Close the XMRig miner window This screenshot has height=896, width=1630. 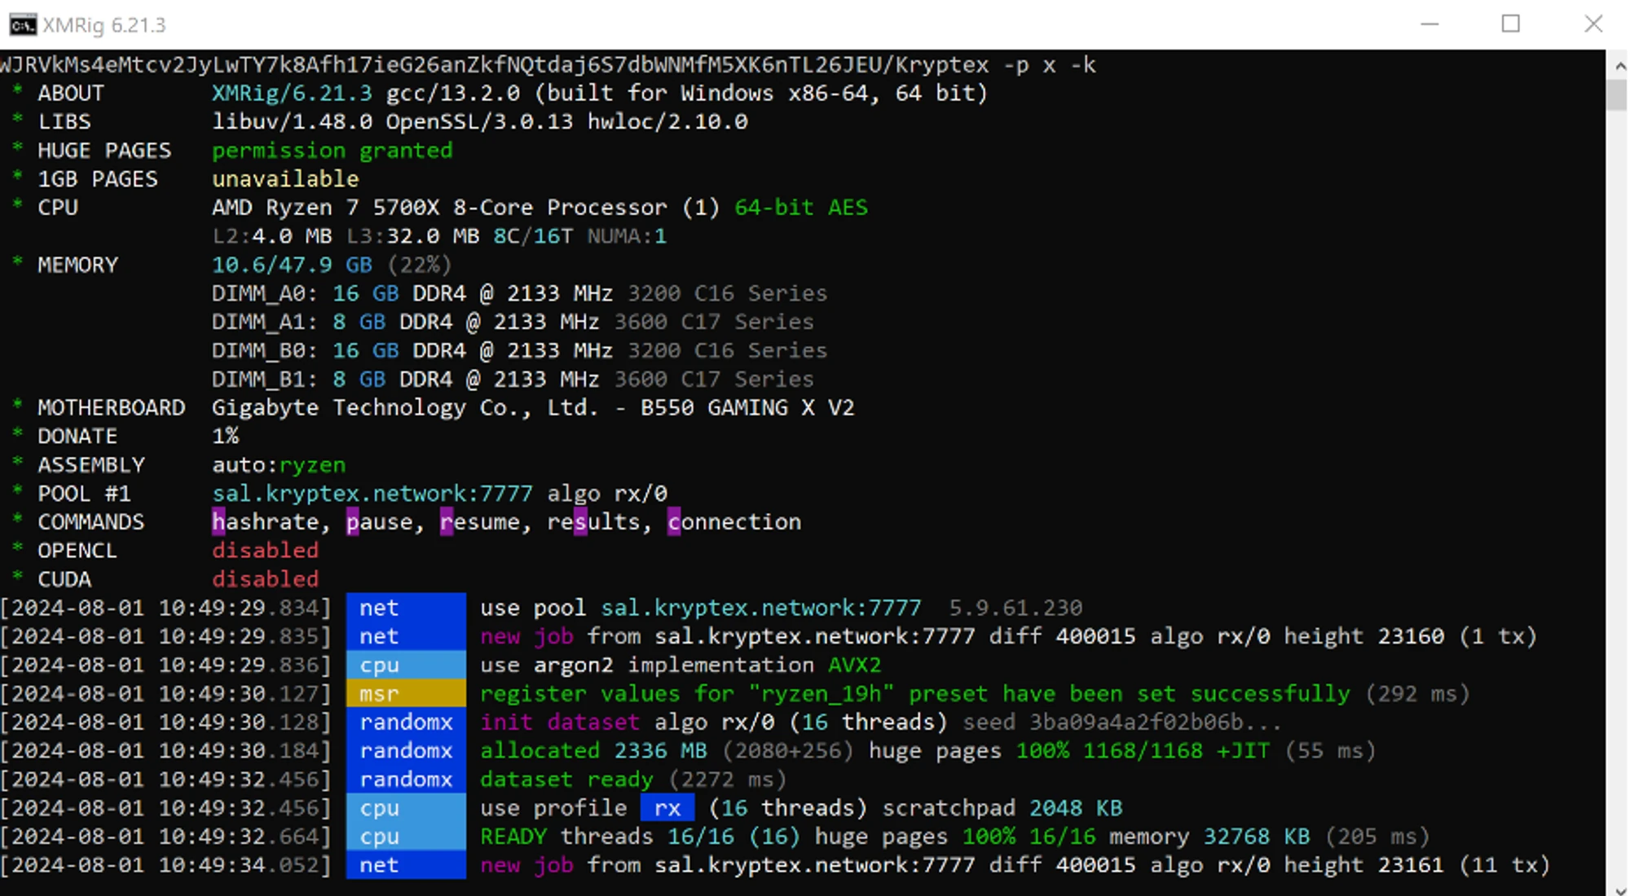tap(1593, 24)
